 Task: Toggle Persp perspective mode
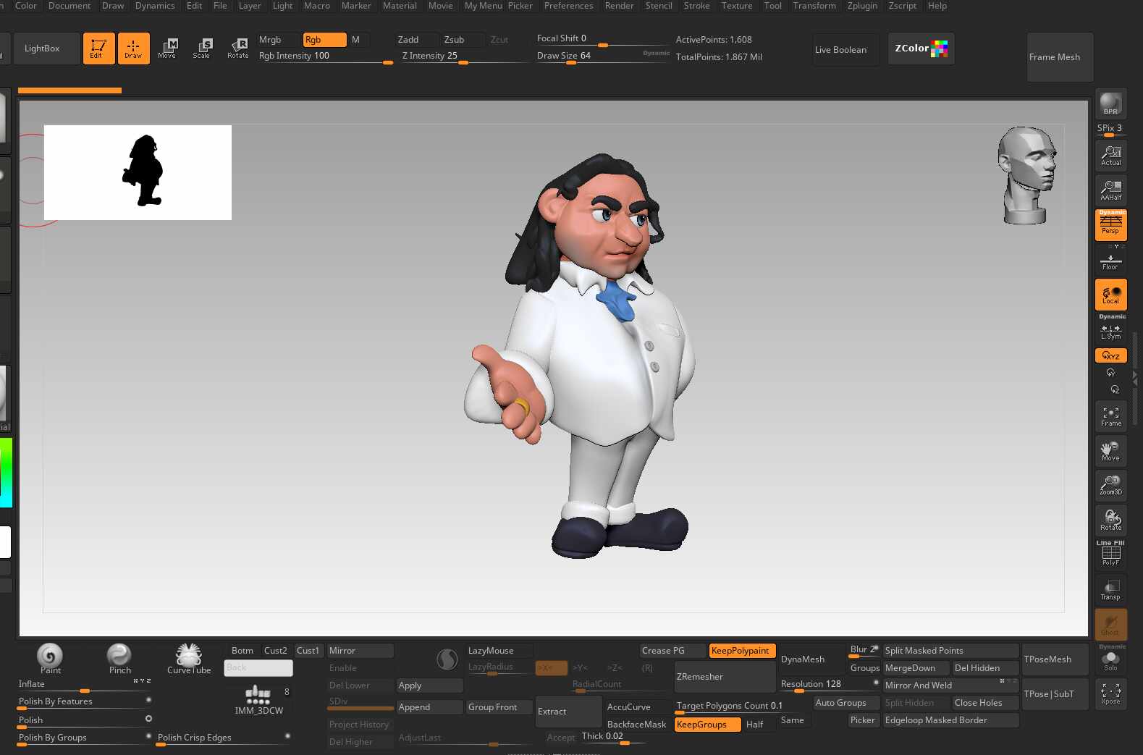(1110, 225)
